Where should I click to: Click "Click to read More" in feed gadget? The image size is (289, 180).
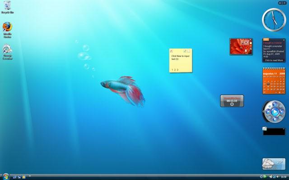[274, 60]
